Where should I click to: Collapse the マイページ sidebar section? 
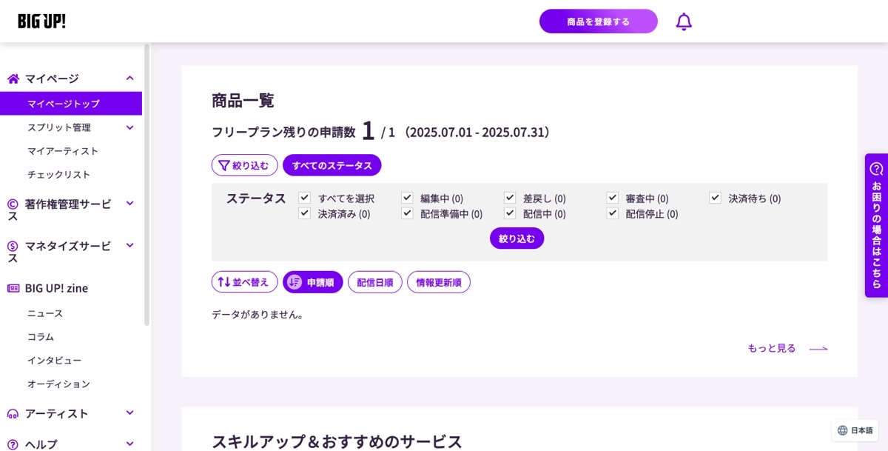click(129, 78)
